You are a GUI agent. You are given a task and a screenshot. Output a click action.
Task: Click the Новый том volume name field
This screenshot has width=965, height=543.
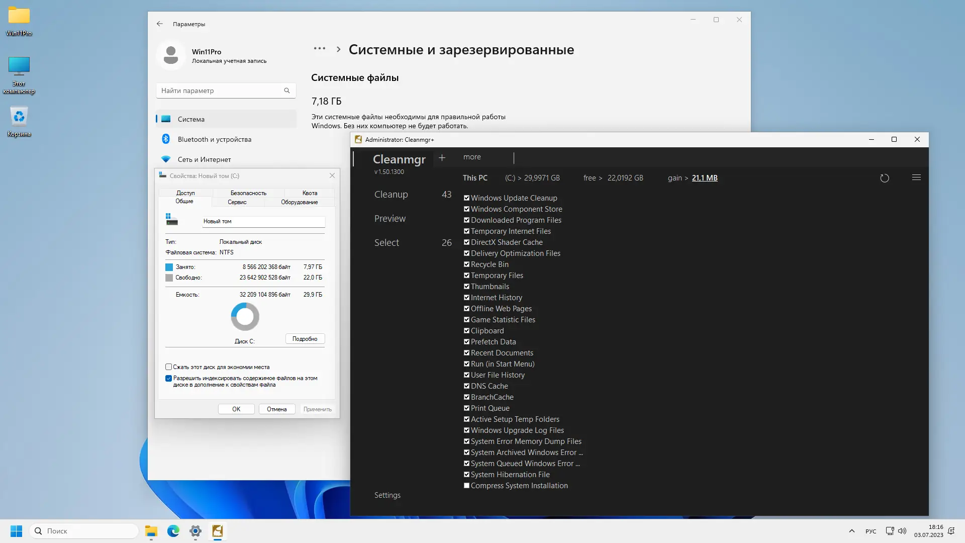point(264,221)
